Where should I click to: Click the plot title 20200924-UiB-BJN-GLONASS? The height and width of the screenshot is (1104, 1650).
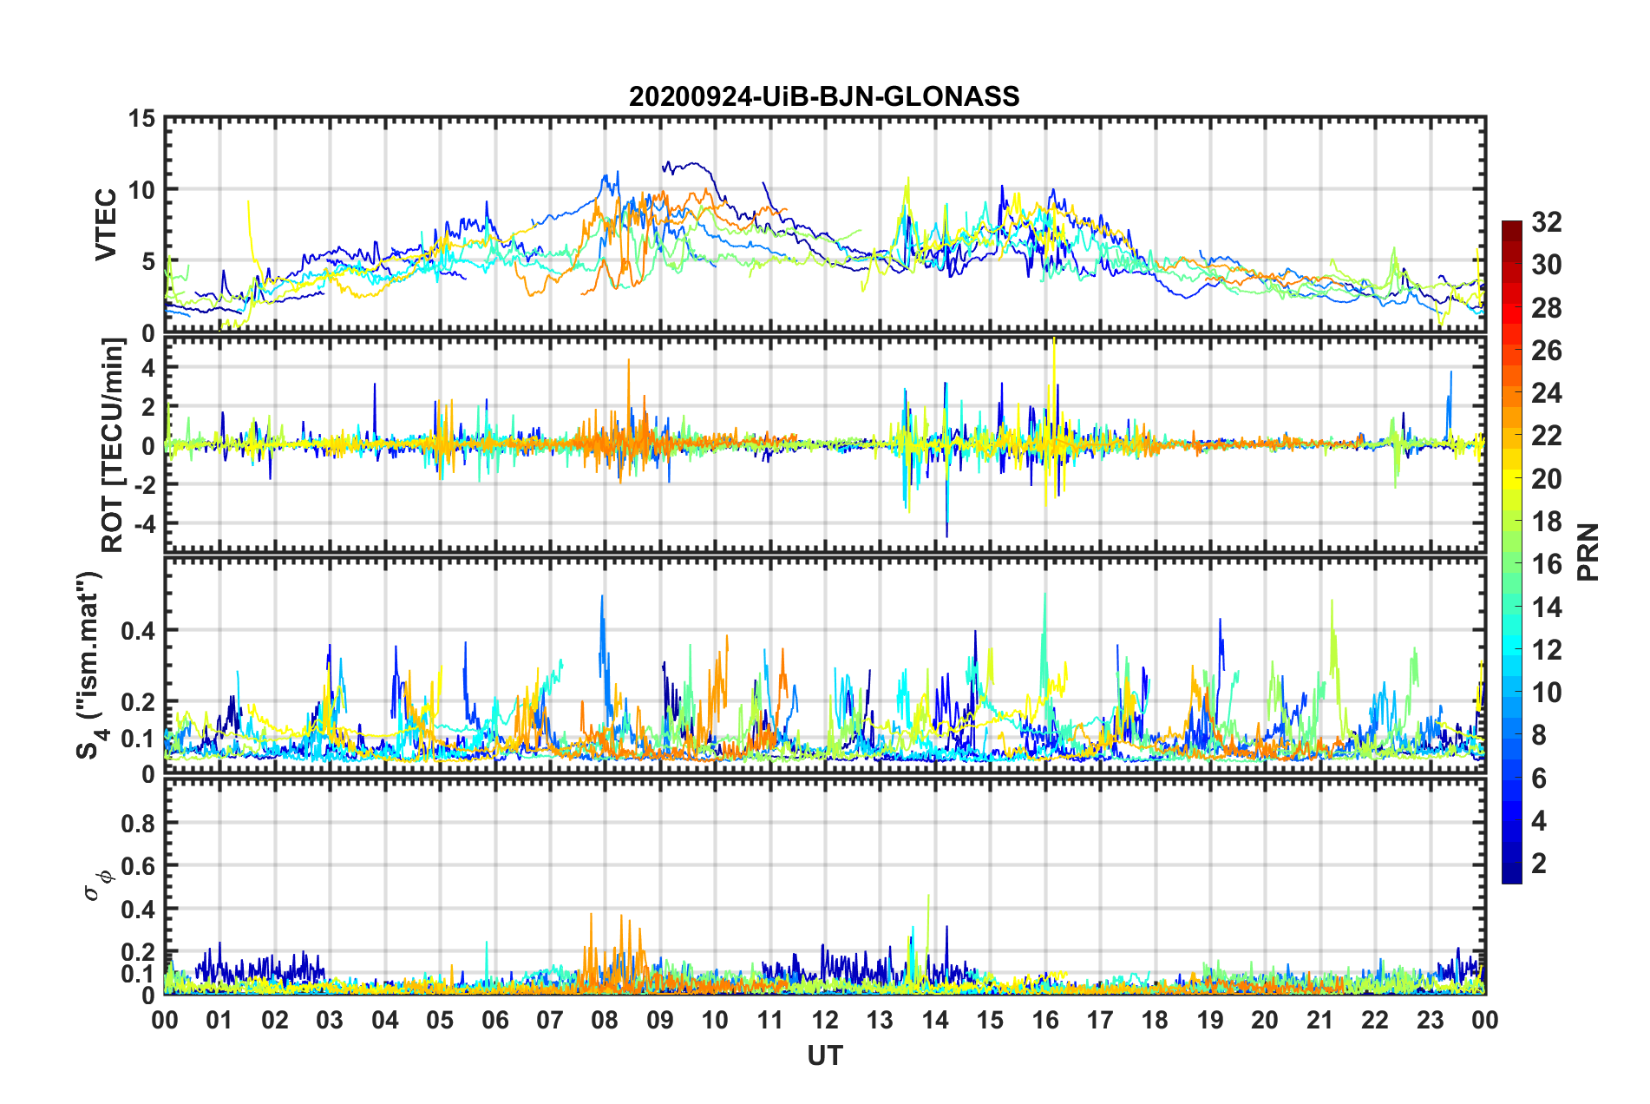824,96
